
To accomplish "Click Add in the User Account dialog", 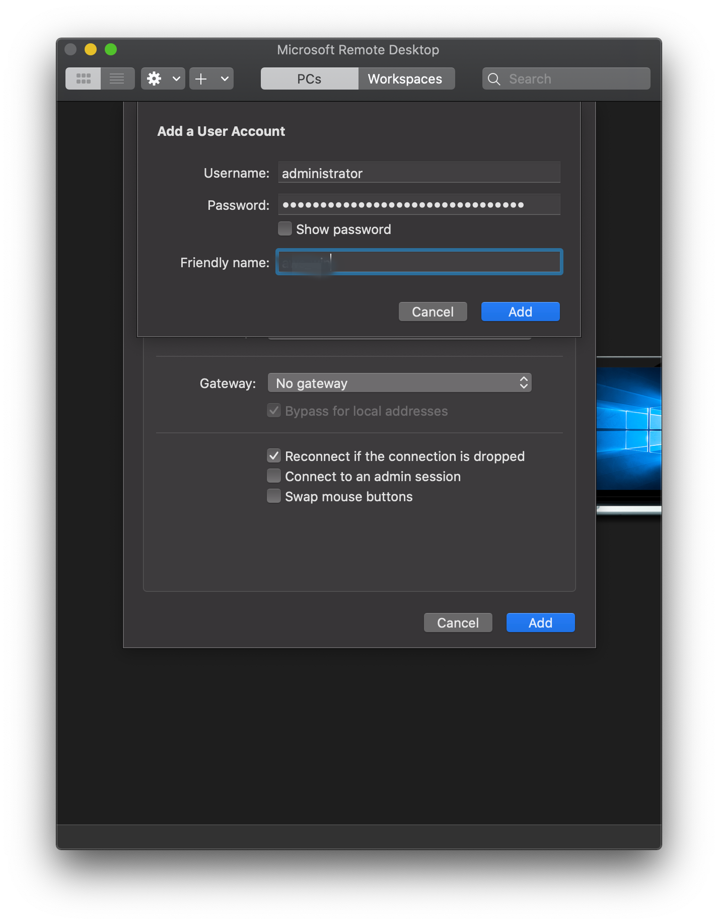I will click(520, 312).
